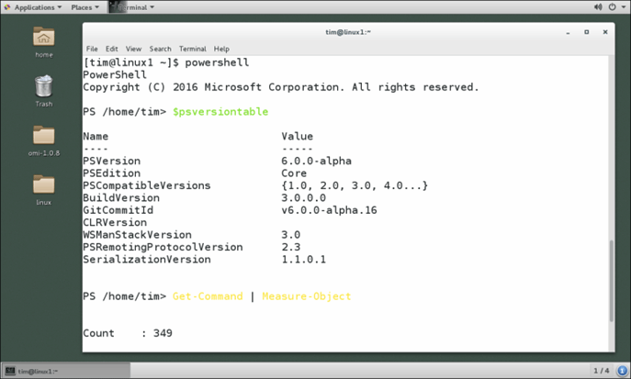Viewport: 631px width, 379px height.
Task: Click the 3.0.0.0 value
Action: (303, 197)
